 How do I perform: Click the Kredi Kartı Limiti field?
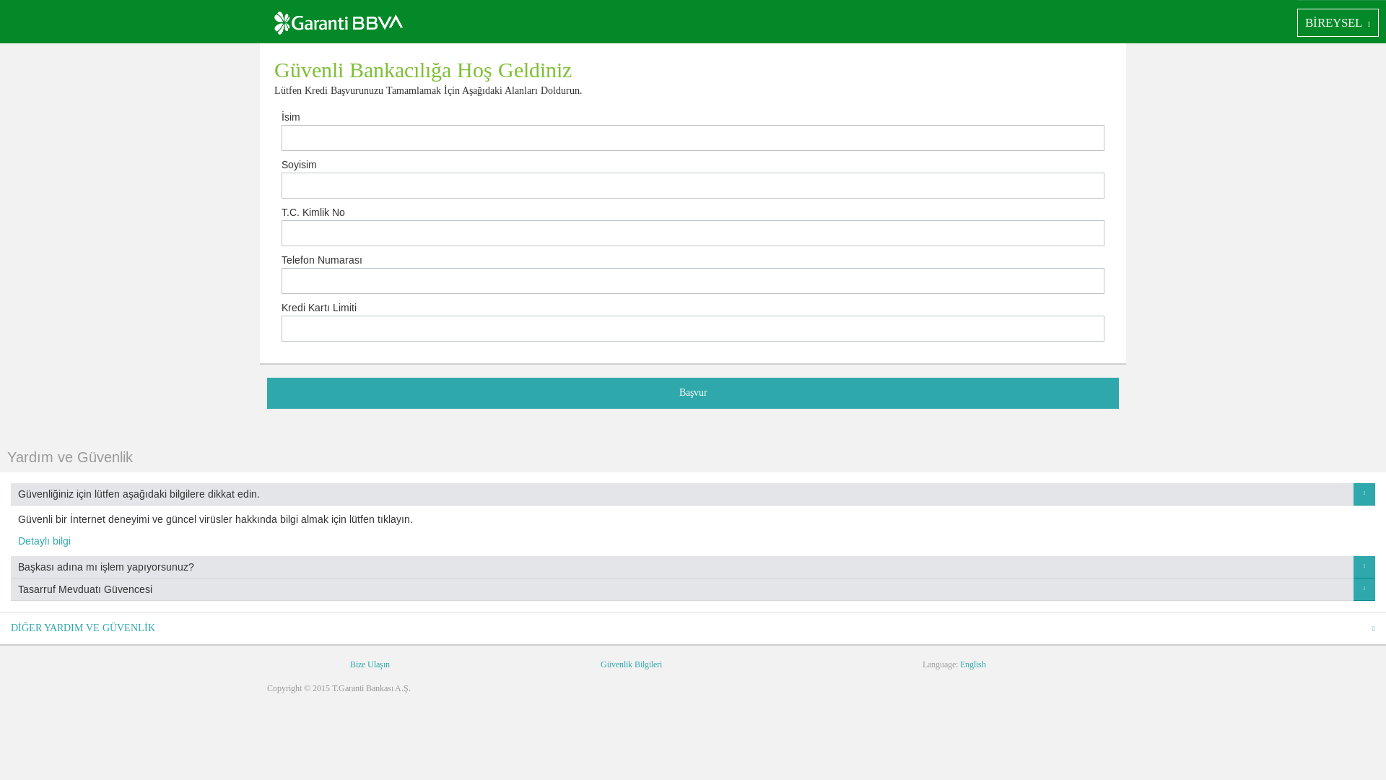click(693, 329)
